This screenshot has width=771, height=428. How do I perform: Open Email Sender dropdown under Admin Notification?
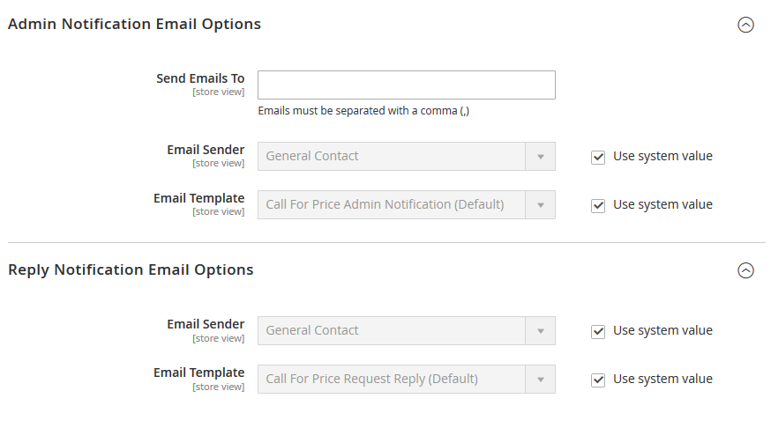click(406, 157)
